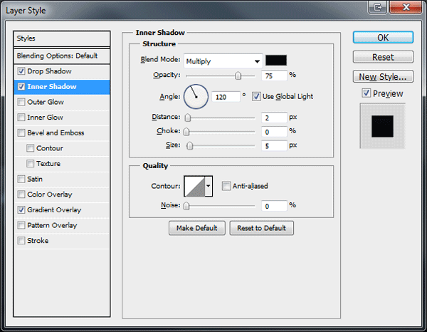The width and height of the screenshot is (427, 332).
Task: Select the Drop Shadow label
Action: pos(49,71)
